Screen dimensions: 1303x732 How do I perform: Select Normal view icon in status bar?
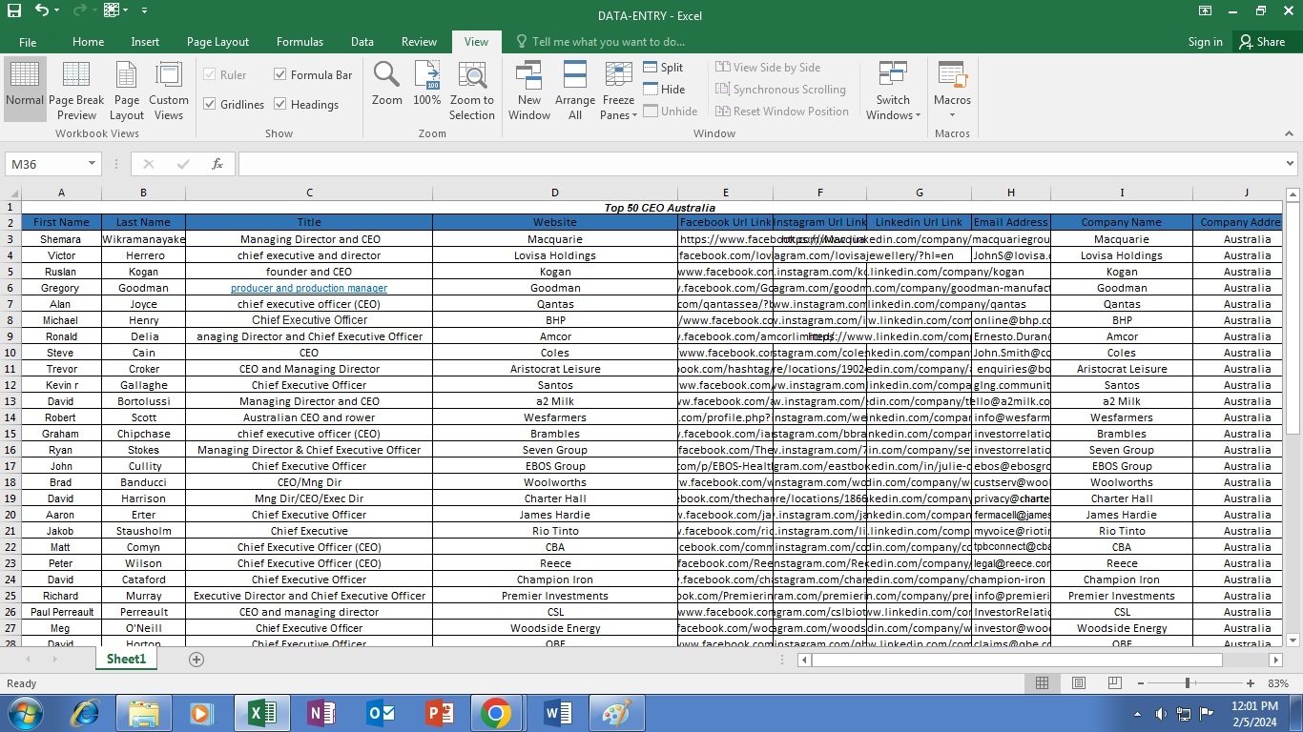[1042, 683]
